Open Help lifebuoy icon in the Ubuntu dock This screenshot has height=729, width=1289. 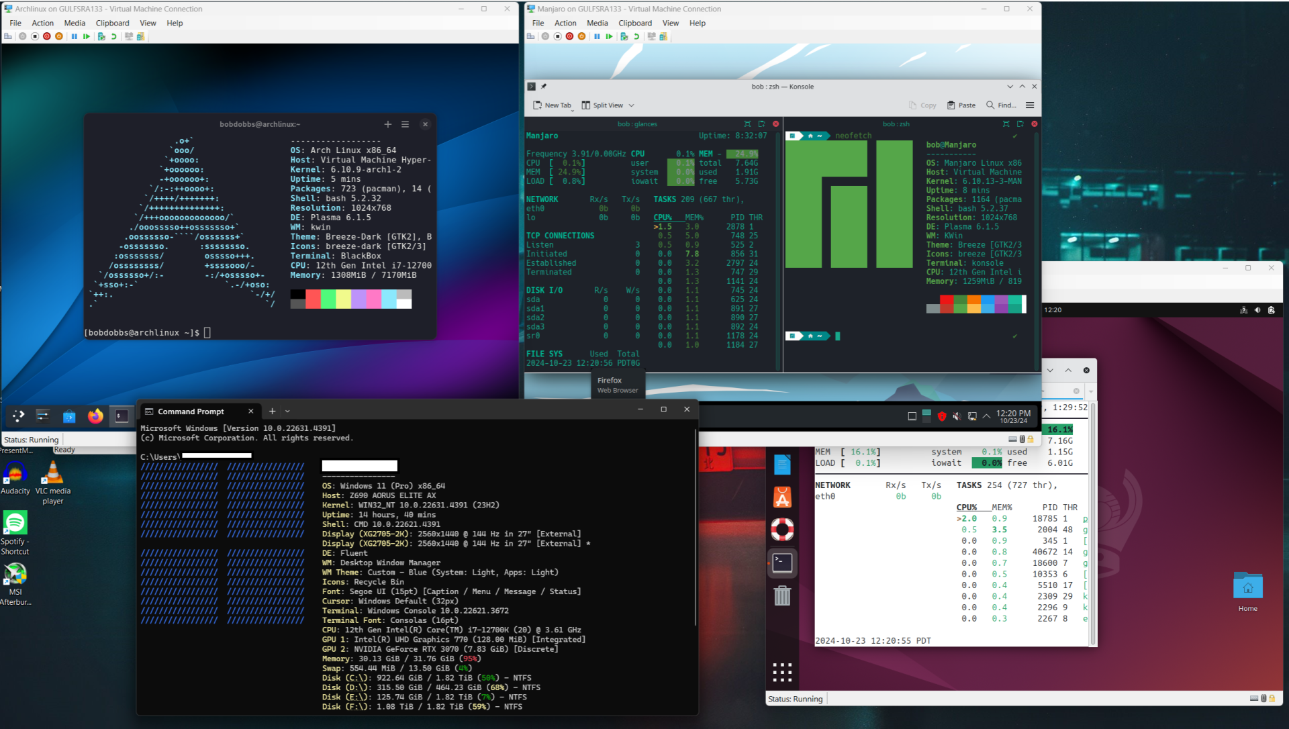tap(782, 530)
